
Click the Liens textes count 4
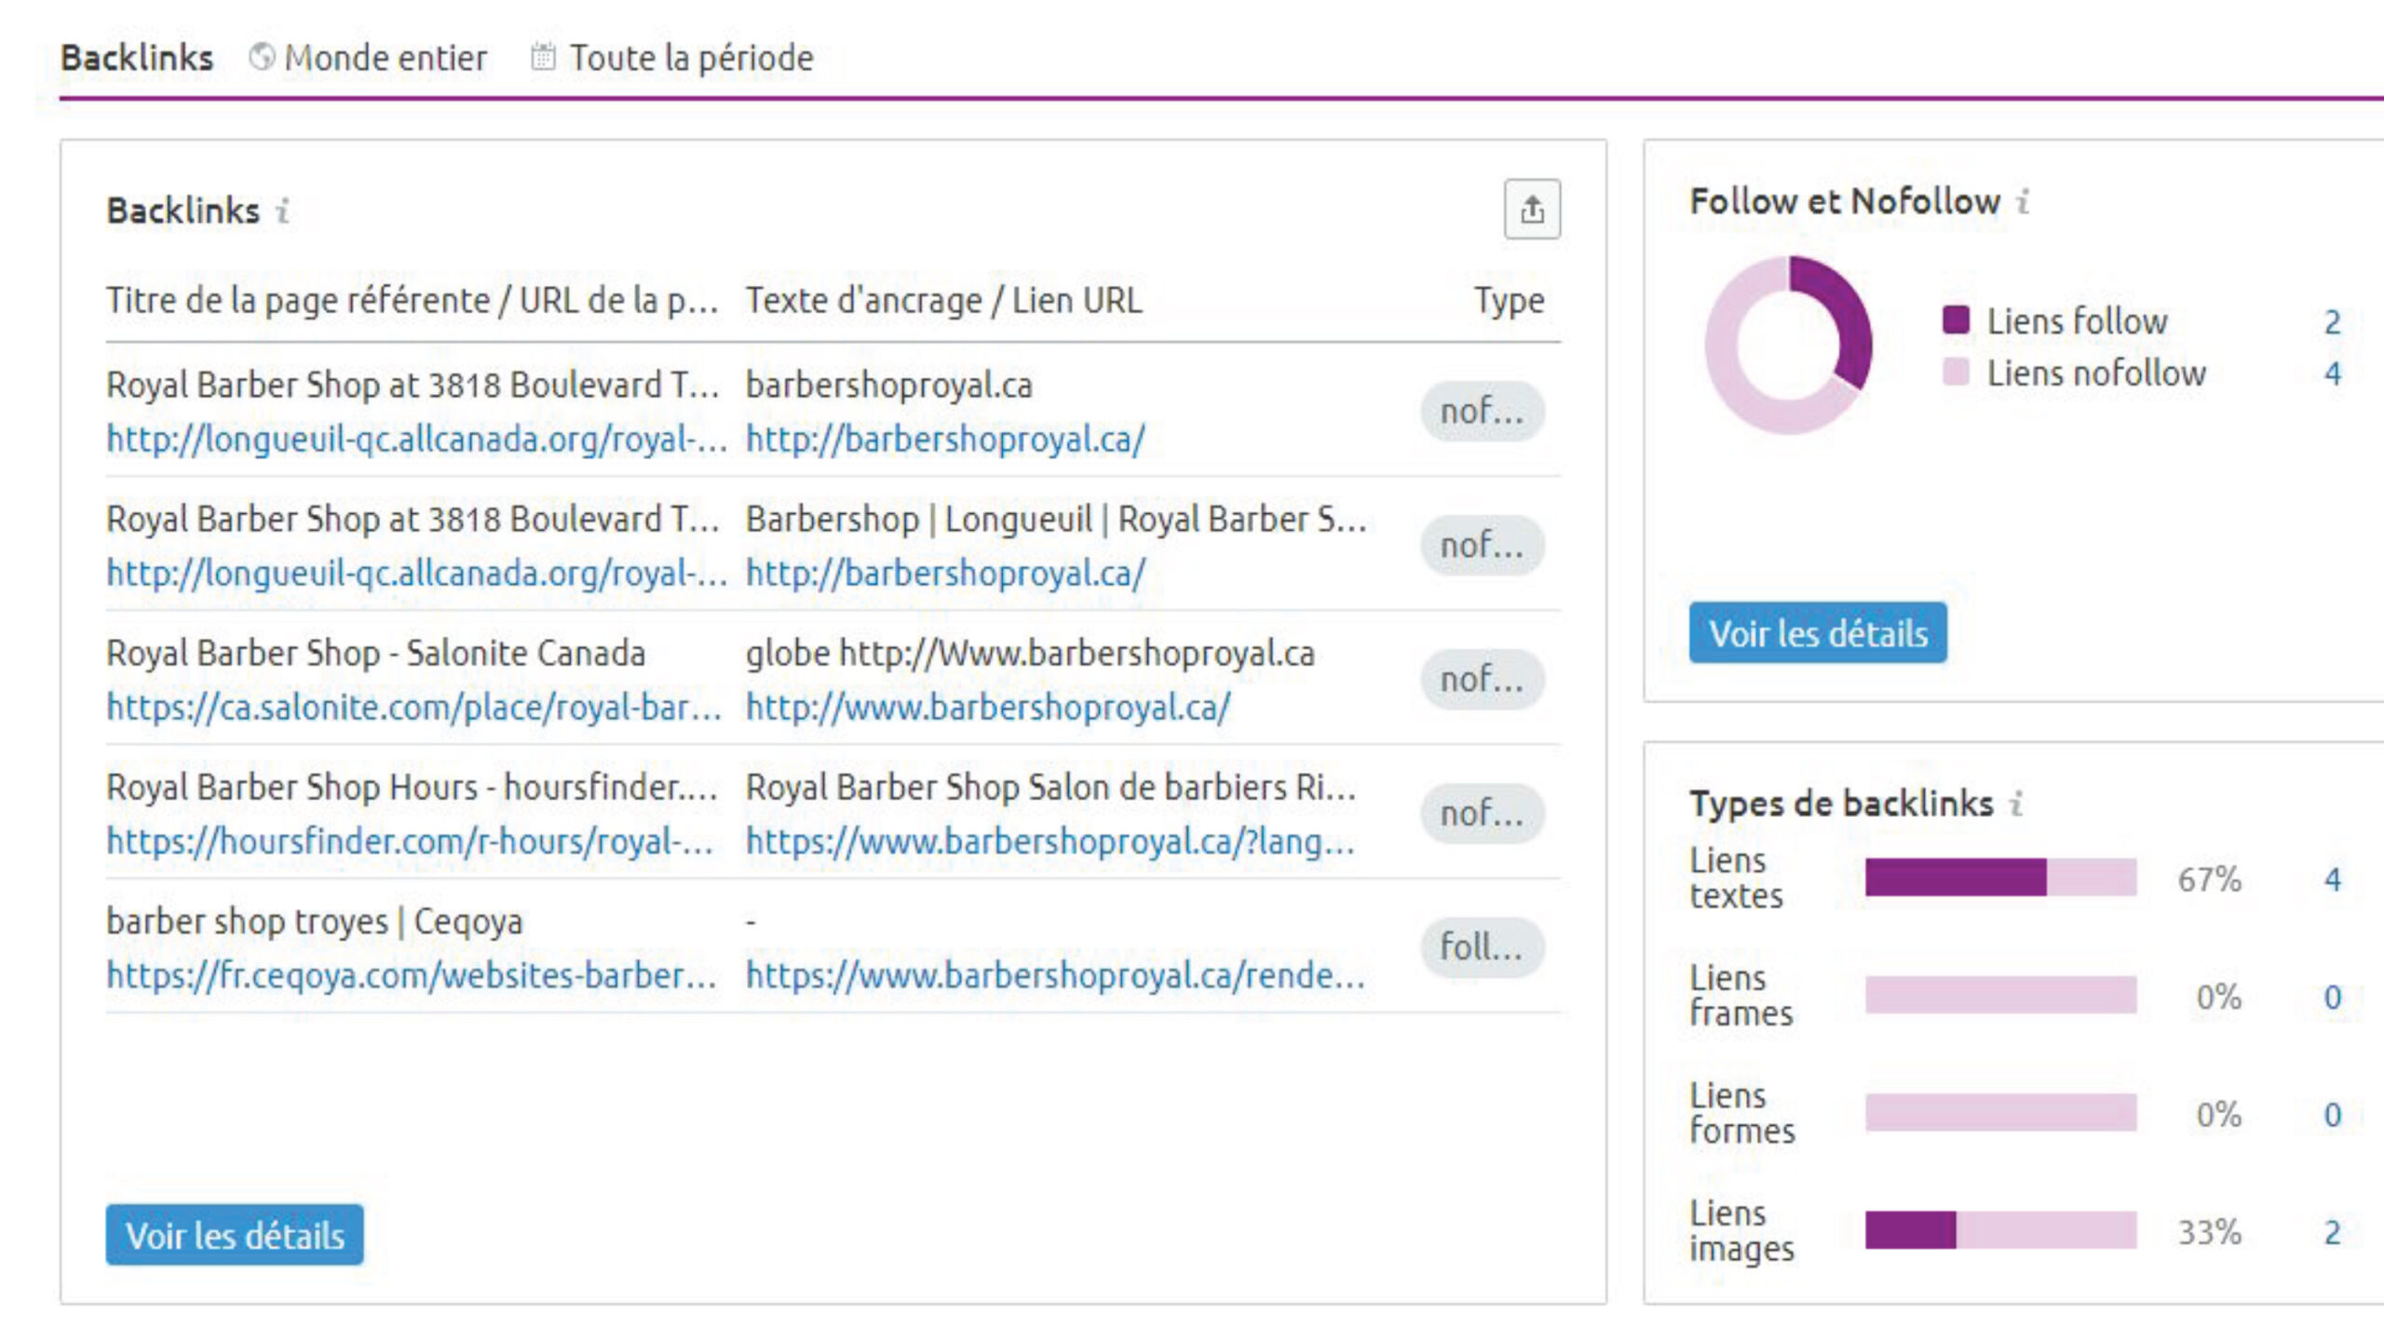(2332, 879)
